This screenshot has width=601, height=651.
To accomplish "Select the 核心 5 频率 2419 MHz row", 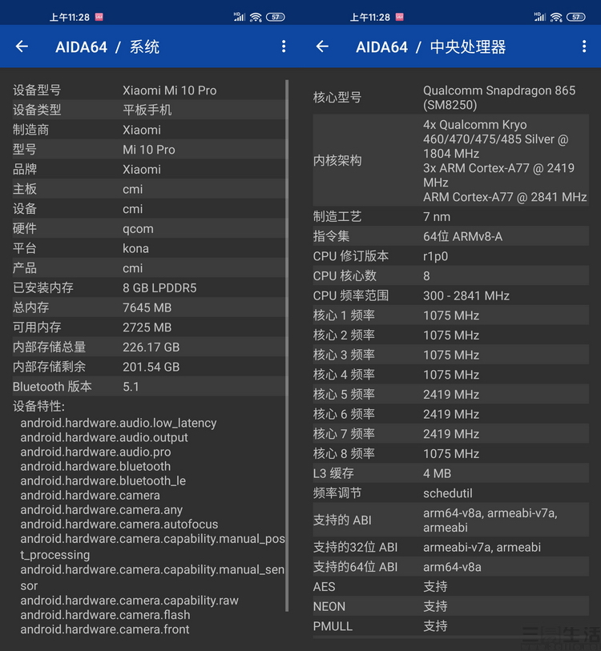I will point(451,395).
